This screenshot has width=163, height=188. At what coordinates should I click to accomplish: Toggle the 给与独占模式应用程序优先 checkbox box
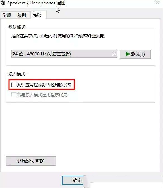point(14,95)
